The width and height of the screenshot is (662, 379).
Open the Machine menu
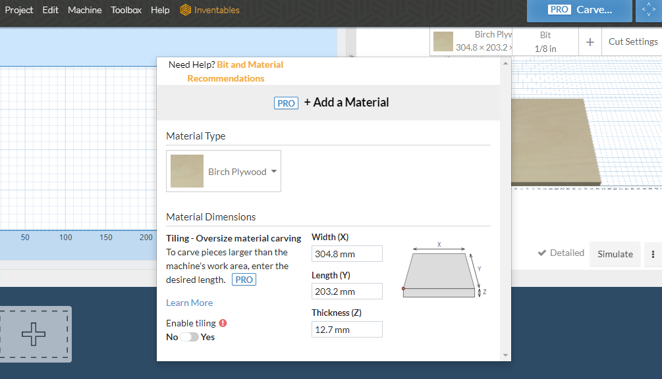[84, 10]
